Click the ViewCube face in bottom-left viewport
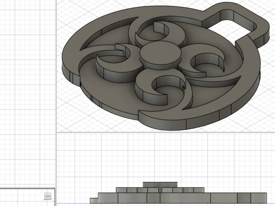The image size is (275, 206). coord(48,196)
